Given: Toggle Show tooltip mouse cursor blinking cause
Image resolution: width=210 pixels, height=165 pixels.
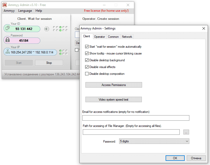Looking at the screenshot, I should click(x=87, y=53).
